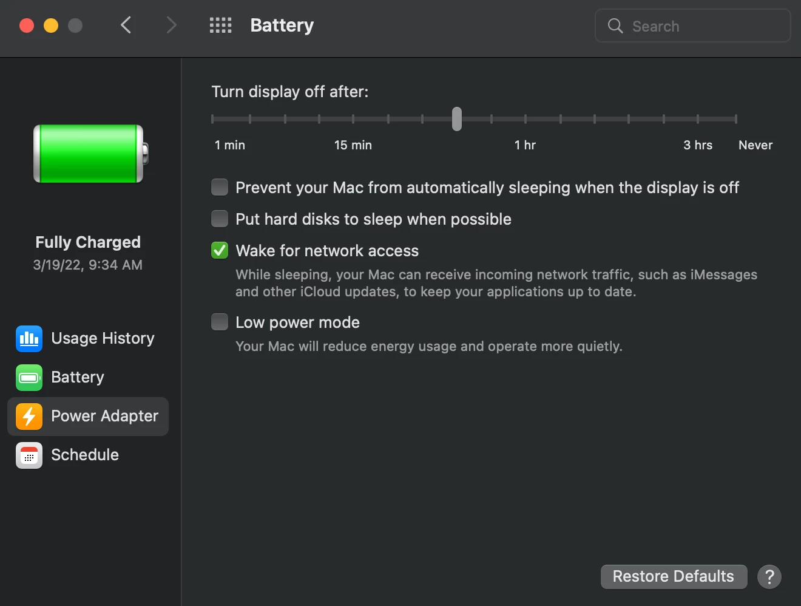Screen dimensions: 801x606
Task: Click the display-off slider handle
Action: pos(457,119)
